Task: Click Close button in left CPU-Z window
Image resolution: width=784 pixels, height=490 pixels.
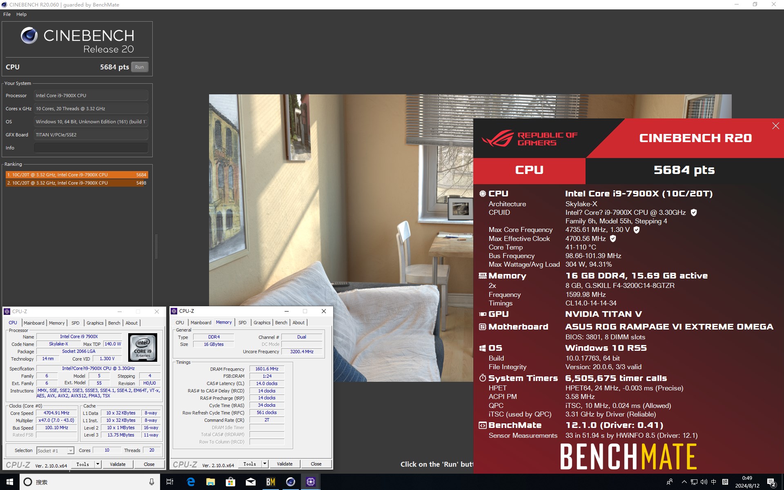Action: coord(149,464)
